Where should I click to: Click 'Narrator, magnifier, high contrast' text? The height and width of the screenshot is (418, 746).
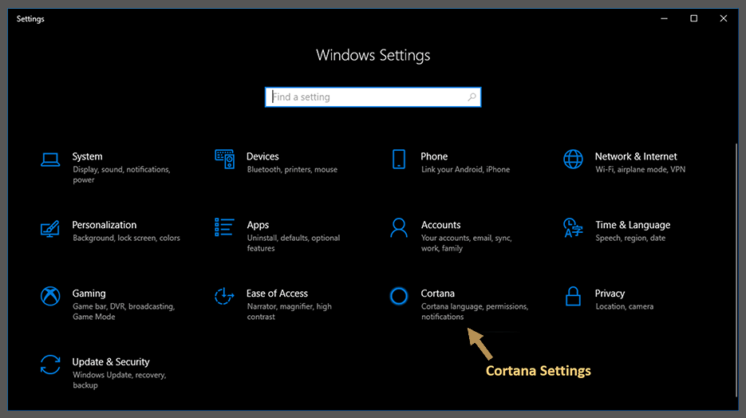click(290, 311)
